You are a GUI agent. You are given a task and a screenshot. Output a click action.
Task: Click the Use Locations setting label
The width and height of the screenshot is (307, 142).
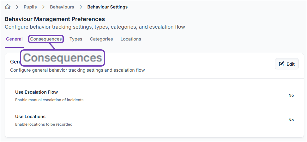pos(30,117)
